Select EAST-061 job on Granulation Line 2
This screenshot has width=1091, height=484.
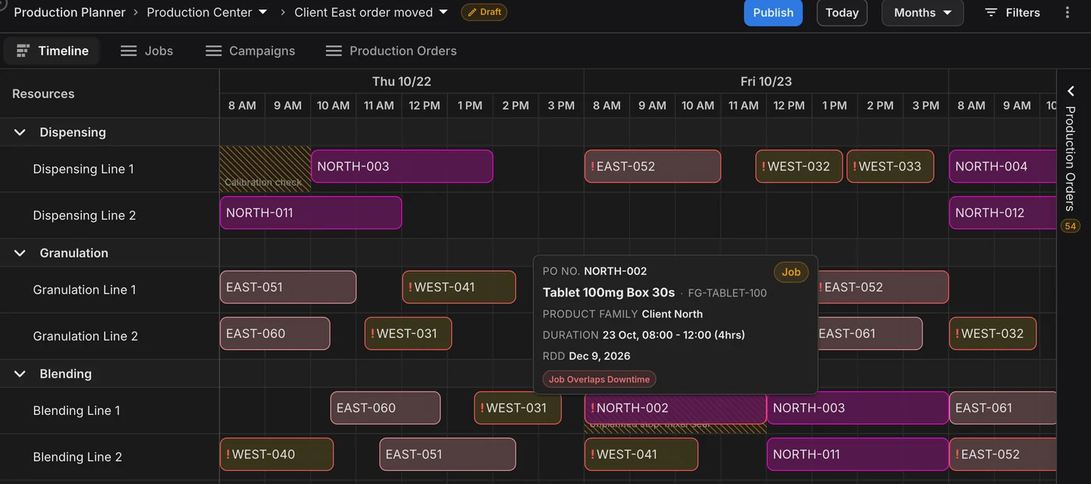click(869, 333)
